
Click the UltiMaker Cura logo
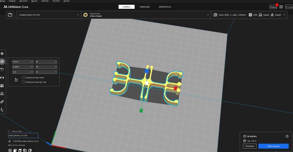pos(16,7)
